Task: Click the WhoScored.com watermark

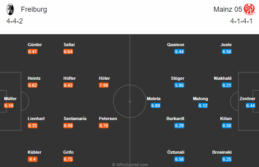Action: [130, 165]
